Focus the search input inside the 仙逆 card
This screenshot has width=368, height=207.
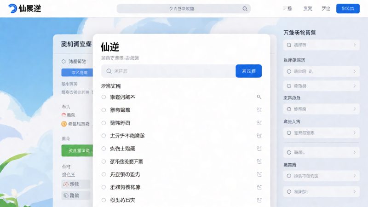[168, 71]
